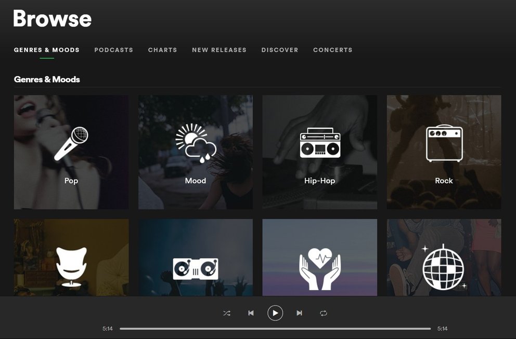Switch to the Podcasts tab
This screenshot has width=516, height=339.
coord(113,50)
